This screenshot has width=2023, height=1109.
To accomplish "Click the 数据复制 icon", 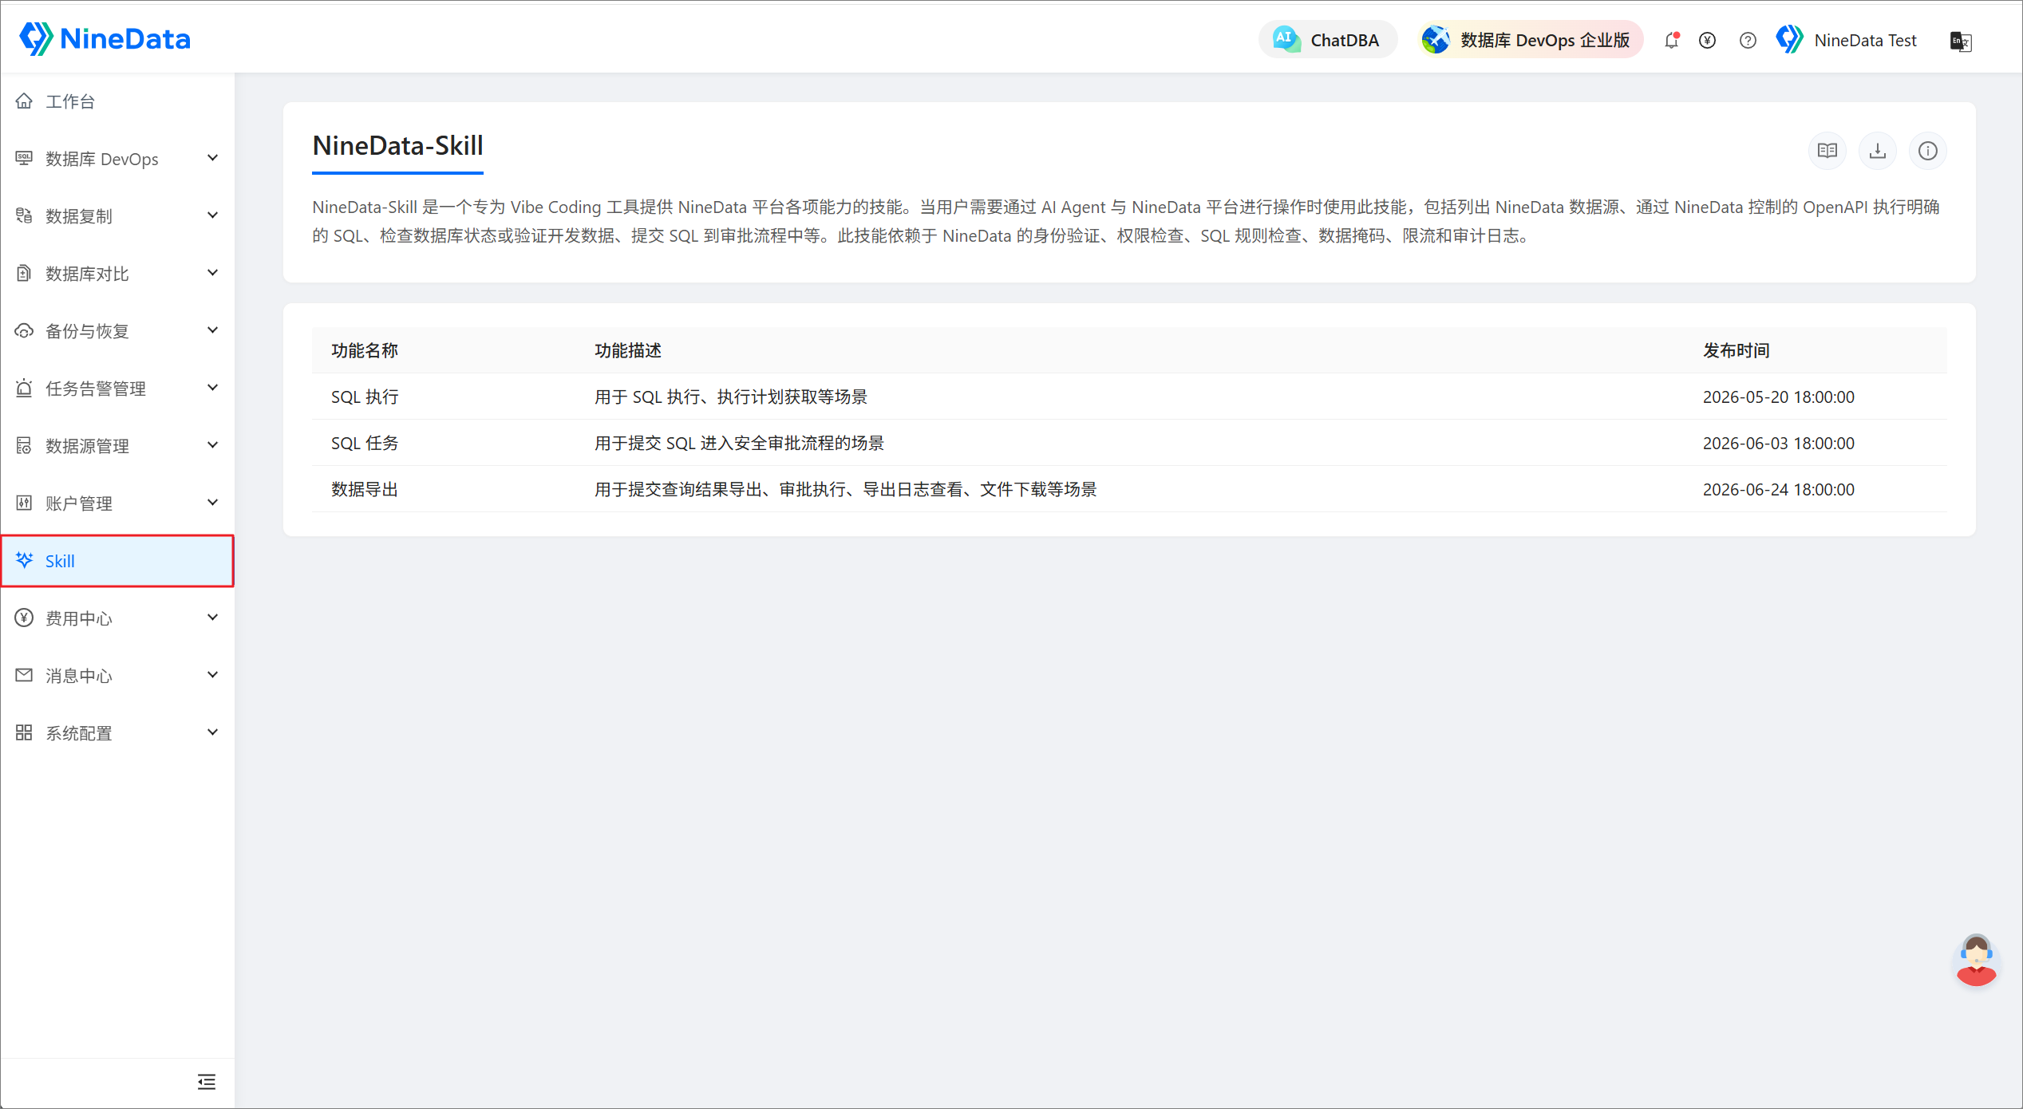I will [24, 215].
